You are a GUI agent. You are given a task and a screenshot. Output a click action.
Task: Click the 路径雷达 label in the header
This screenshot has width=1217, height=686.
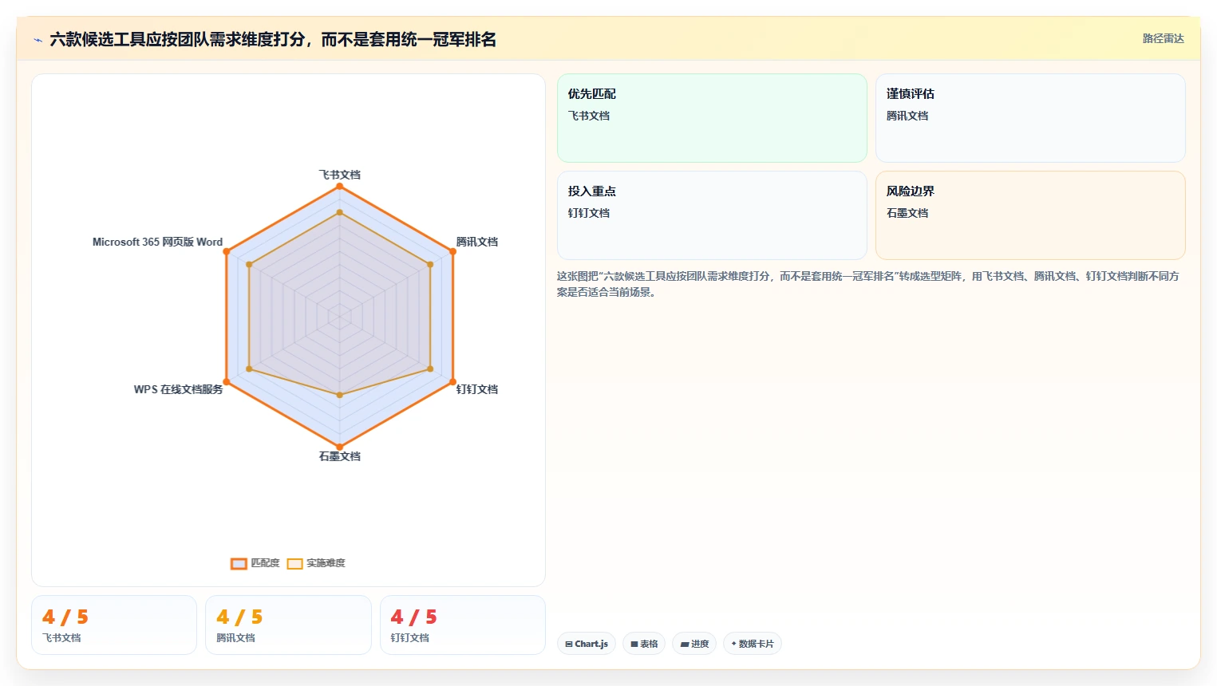pos(1163,38)
